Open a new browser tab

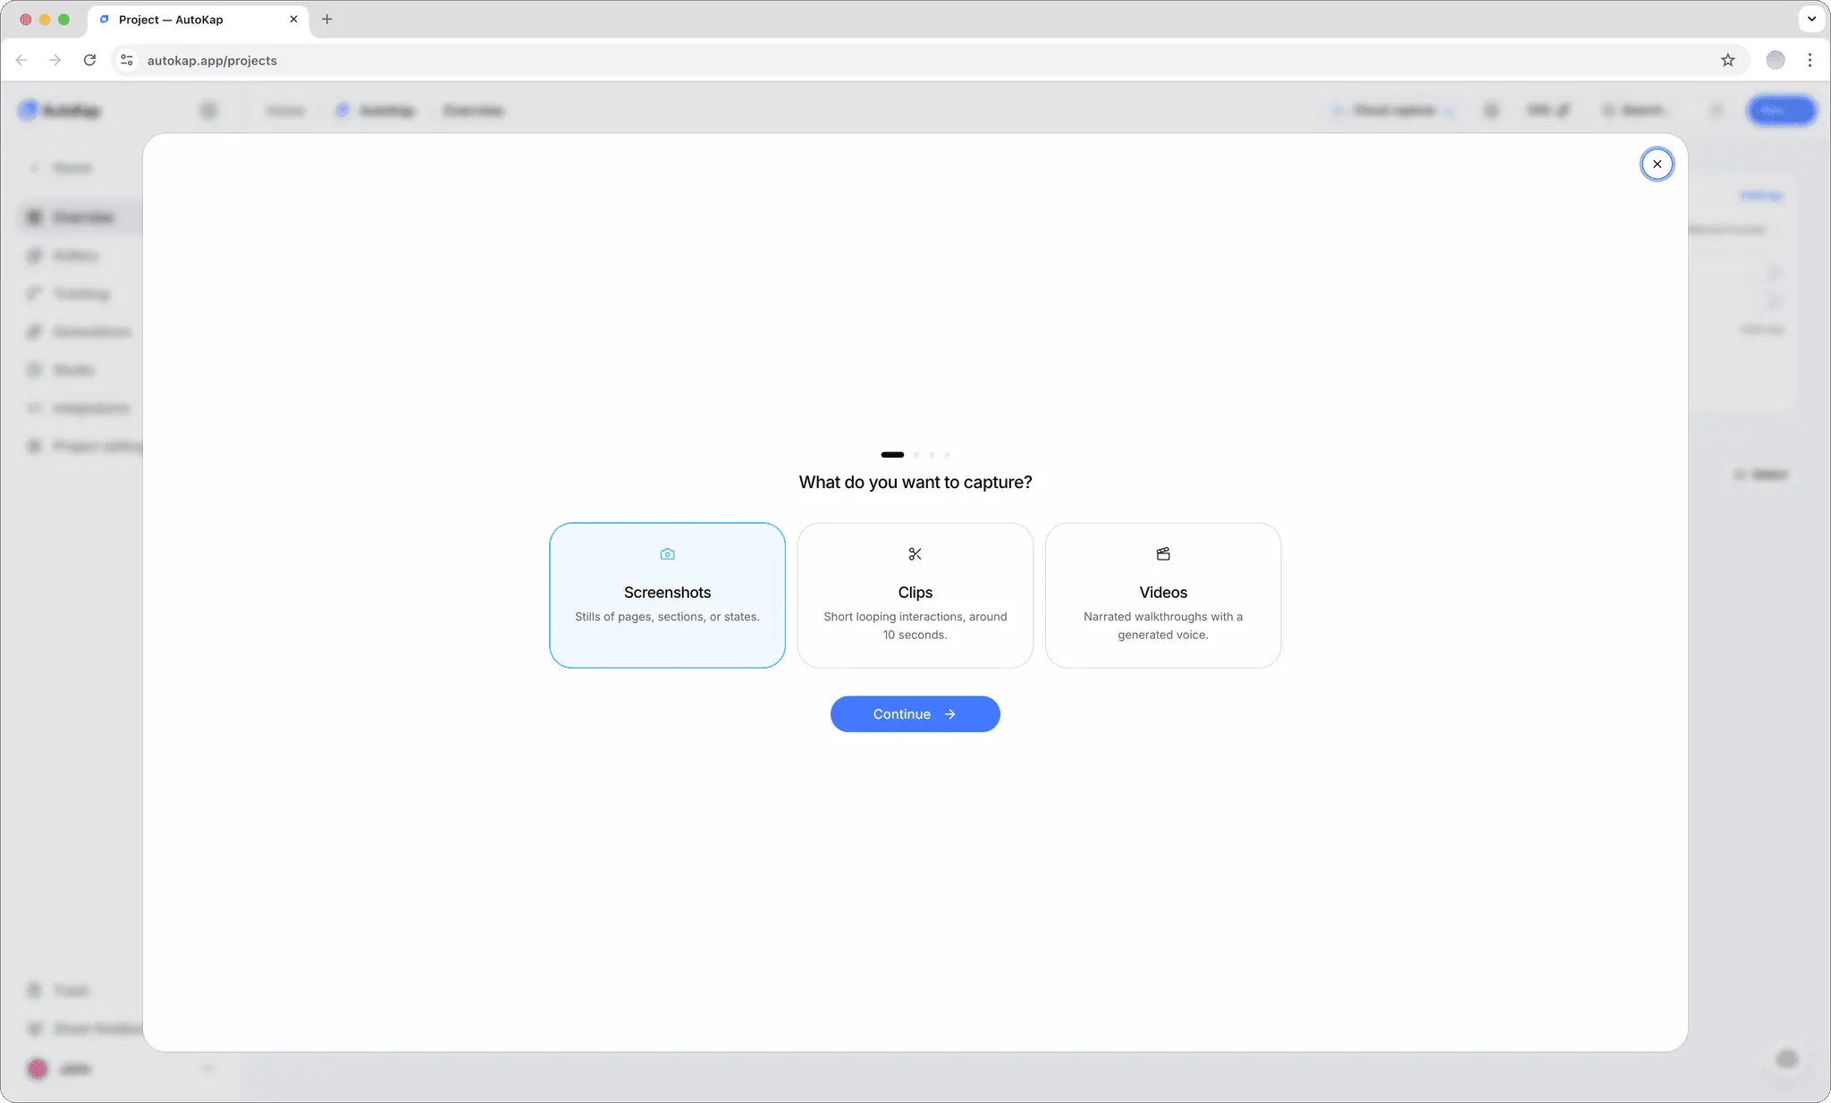tap(327, 19)
